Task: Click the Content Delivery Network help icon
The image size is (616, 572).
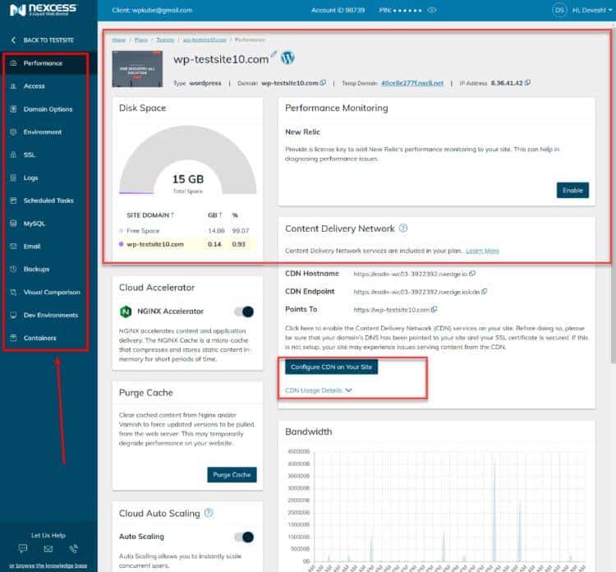Action: pos(403,228)
